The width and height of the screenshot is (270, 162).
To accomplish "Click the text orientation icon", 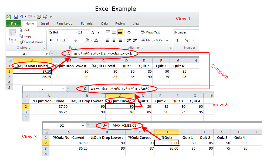I will [129, 32].
